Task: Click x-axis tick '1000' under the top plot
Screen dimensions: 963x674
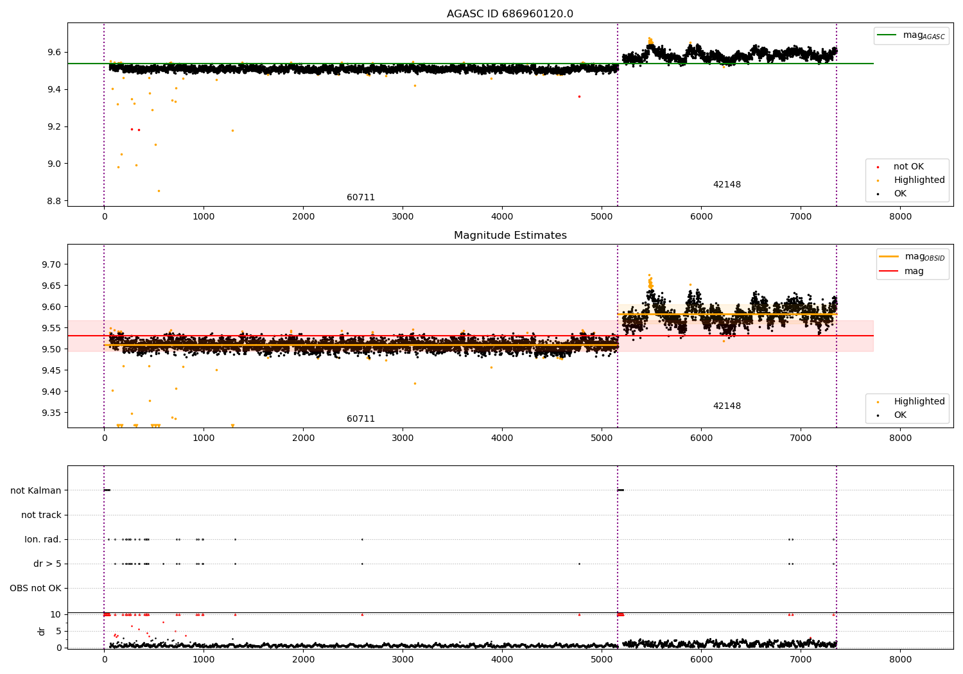Action: (x=204, y=217)
